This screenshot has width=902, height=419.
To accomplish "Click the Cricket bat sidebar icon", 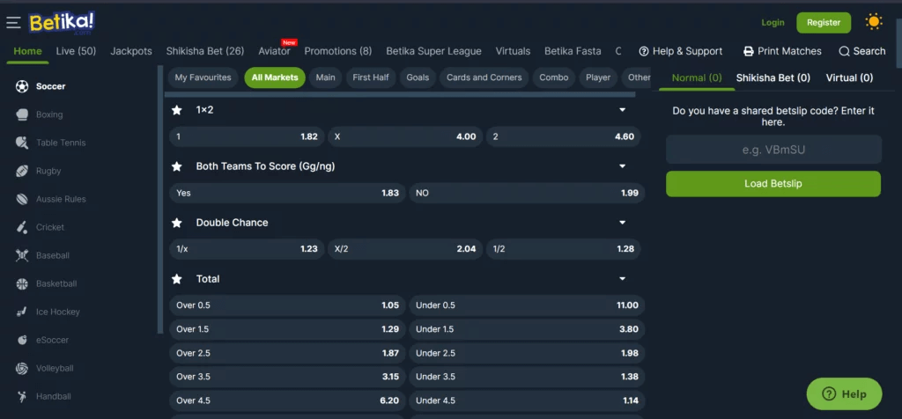I will click(22, 227).
